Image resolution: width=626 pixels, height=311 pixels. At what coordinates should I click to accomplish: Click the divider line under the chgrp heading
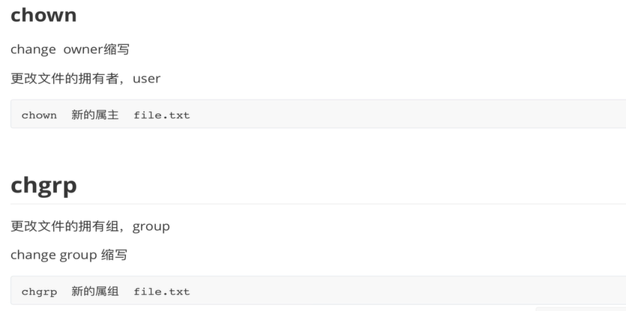(x=318, y=204)
